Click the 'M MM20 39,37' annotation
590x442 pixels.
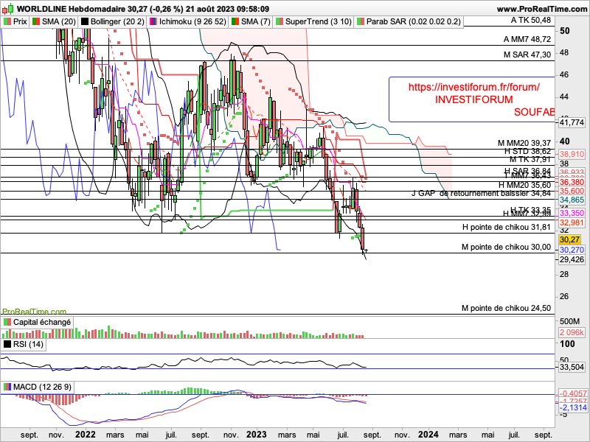pos(524,143)
